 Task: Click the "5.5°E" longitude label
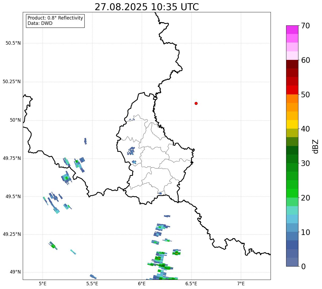click(x=92, y=283)
